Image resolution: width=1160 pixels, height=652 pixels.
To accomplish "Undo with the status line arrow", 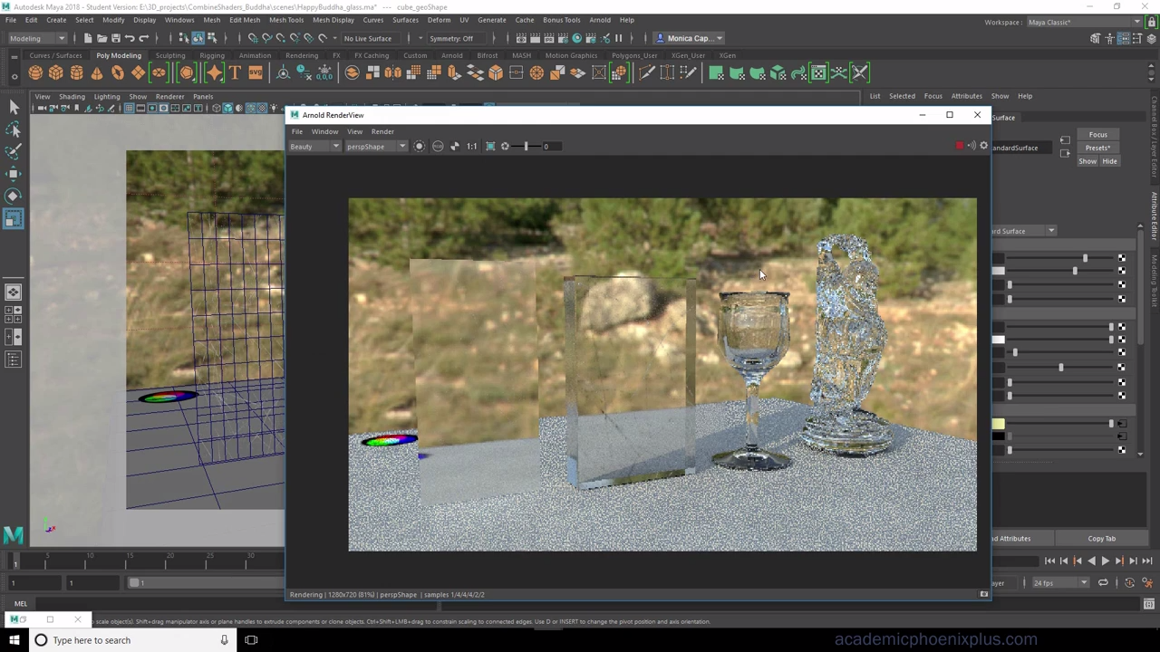I will [130, 38].
